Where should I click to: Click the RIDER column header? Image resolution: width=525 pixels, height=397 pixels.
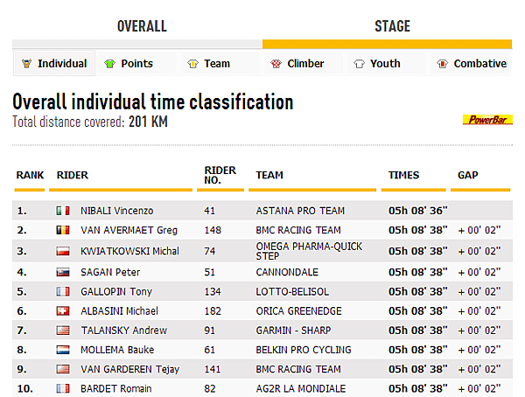(73, 175)
